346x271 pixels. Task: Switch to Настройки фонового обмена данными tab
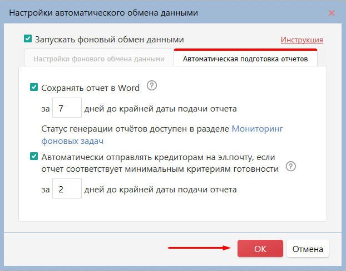(x=99, y=59)
